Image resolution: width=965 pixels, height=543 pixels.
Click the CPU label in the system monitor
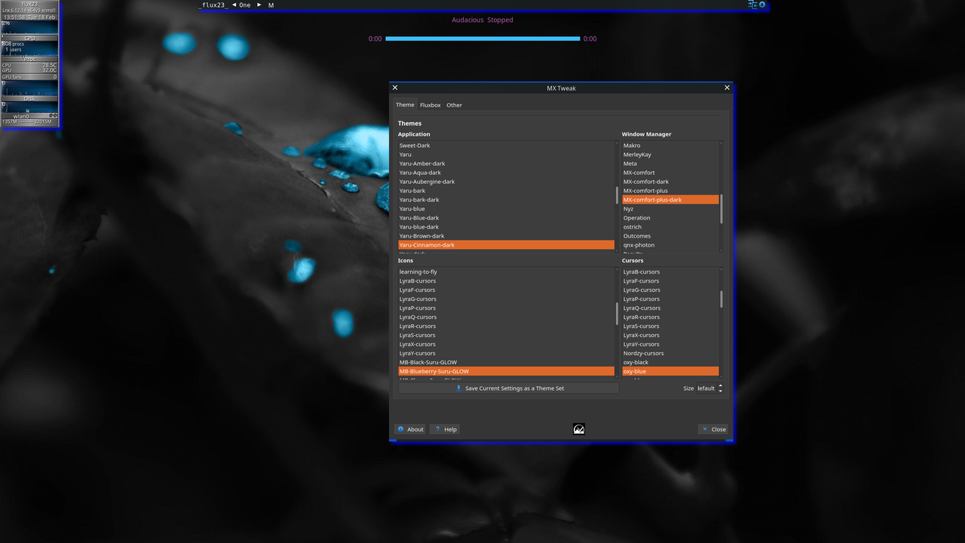tap(29, 38)
